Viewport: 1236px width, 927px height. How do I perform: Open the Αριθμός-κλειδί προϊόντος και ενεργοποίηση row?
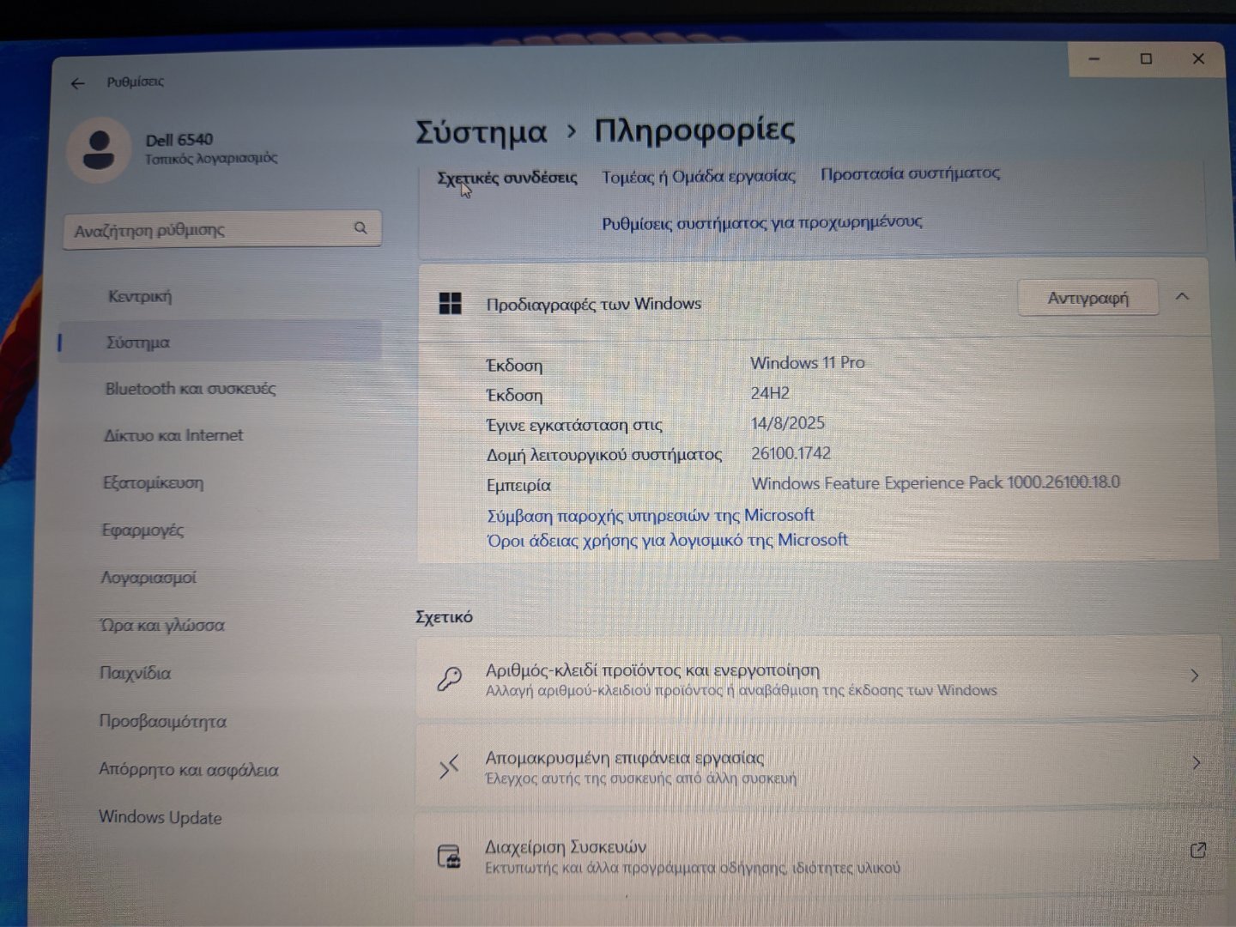818,678
